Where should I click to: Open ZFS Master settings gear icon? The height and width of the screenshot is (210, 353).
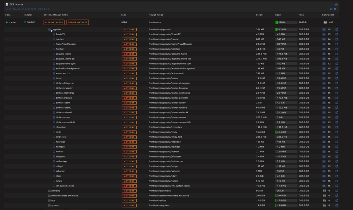click(335, 9)
